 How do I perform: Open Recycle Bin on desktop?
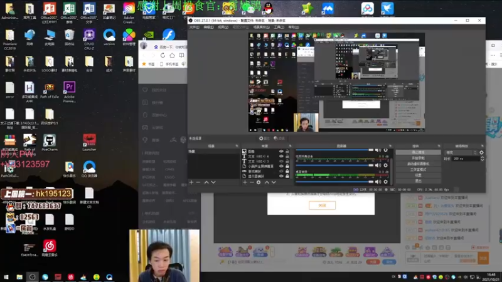(69, 38)
